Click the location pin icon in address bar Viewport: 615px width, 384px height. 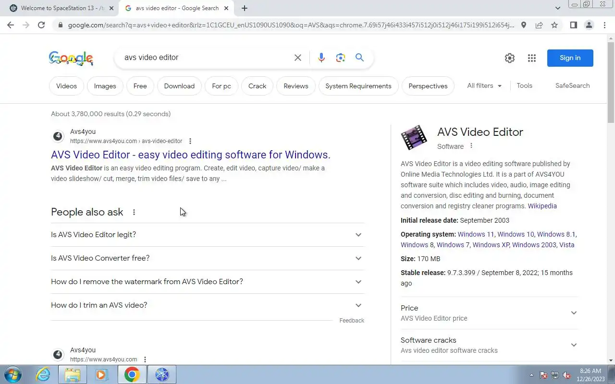click(524, 25)
